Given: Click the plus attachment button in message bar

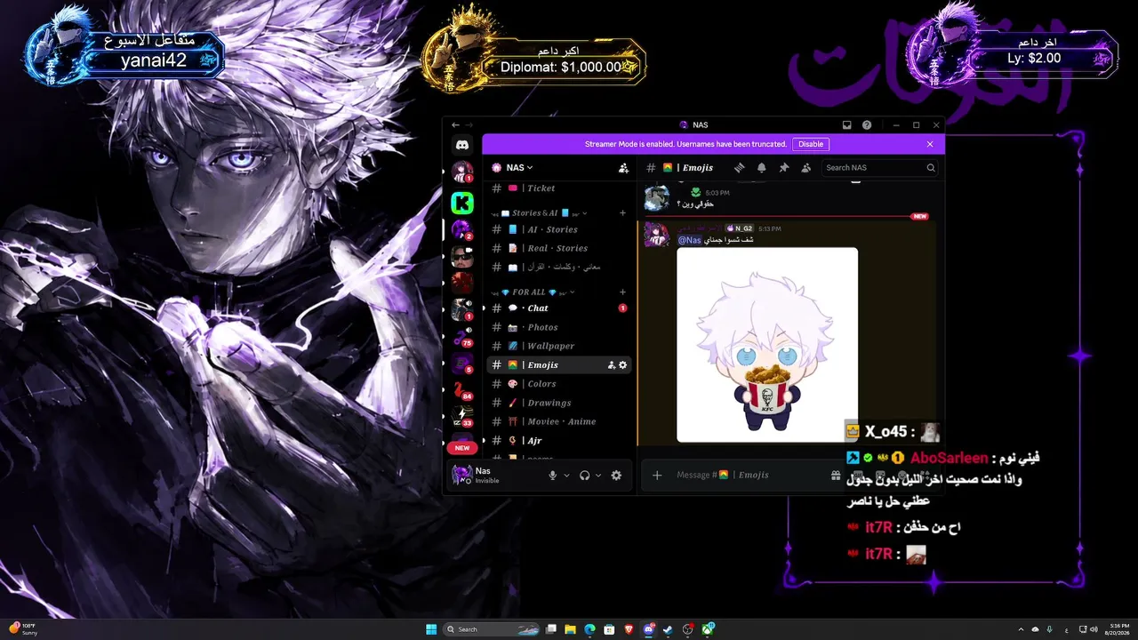Looking at the screenshot, I should [657, 476].
